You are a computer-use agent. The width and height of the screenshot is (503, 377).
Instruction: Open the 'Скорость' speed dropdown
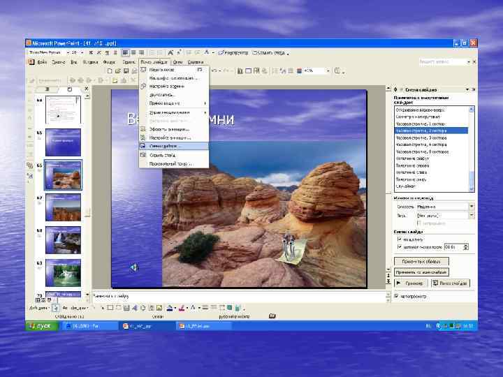click(472, 207)
